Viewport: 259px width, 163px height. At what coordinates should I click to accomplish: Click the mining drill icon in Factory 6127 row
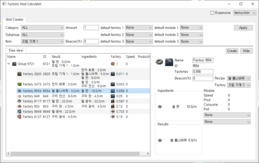tap(113, 117)
